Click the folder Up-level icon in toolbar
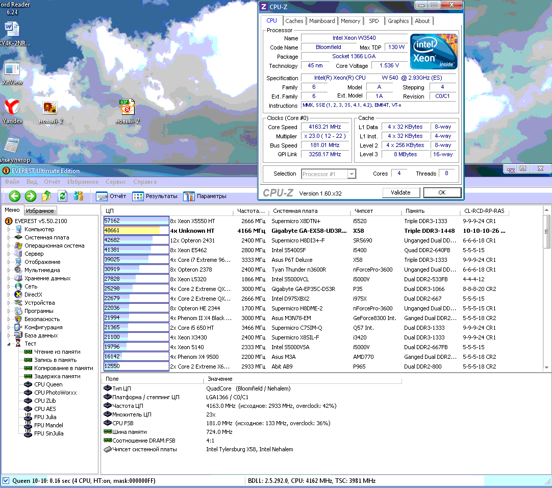 coord(46,196)
